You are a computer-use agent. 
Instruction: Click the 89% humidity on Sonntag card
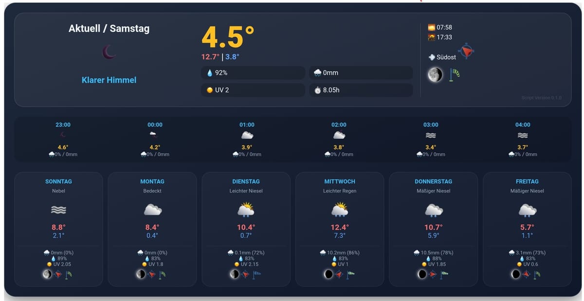point(62,259)
